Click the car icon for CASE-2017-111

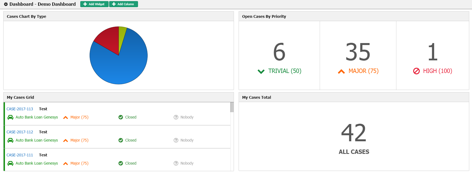(x=10, y=163)
